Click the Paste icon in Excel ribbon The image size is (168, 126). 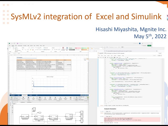click(13, 49)
